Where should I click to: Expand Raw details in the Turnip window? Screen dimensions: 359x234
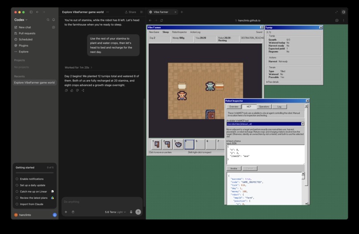pos(273,82)
